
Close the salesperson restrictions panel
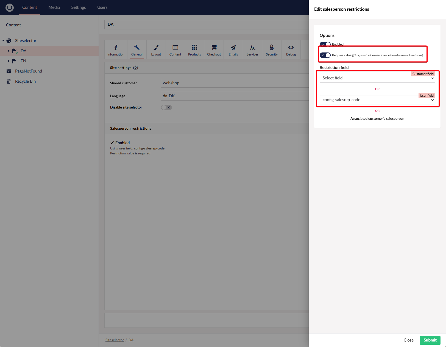tap(408, 340)
